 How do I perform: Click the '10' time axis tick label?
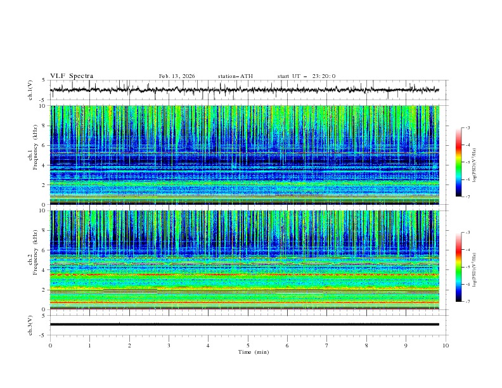tap(446, 346)
